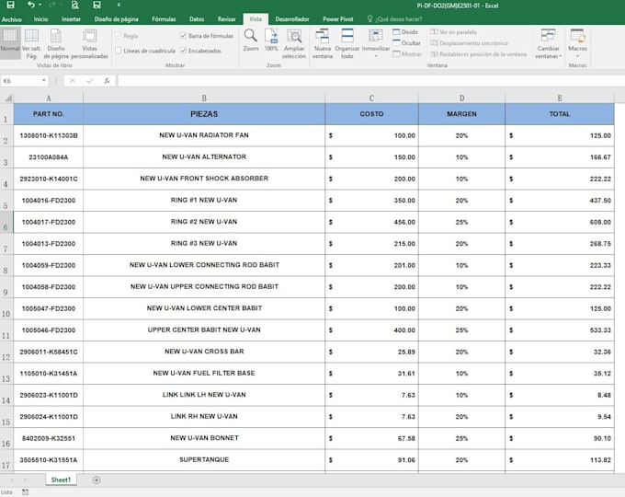The width and height of the screenshot is (625, 497).
Task: Click cost value 456.00
Action: tap(371, 223)
